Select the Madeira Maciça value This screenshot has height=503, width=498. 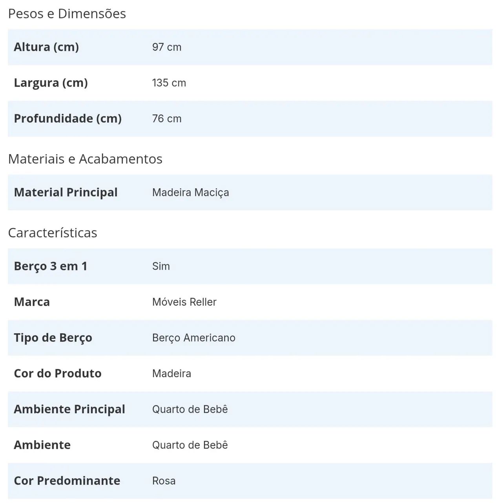191,193
